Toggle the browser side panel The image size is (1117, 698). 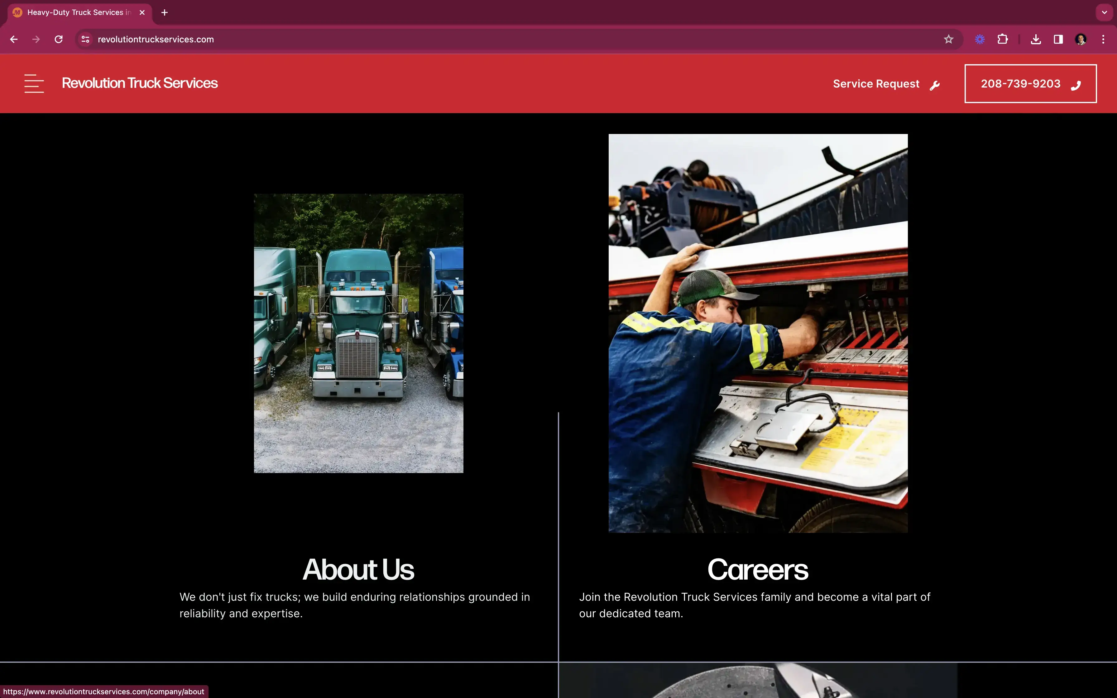coord(1058,39)
